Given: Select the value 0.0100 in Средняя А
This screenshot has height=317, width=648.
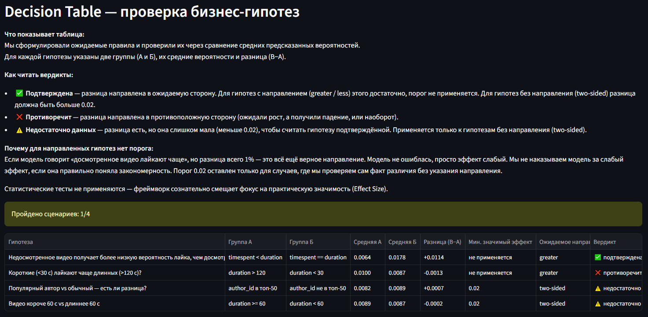Looking at the screenshot, I should click(x=367, y=273).
